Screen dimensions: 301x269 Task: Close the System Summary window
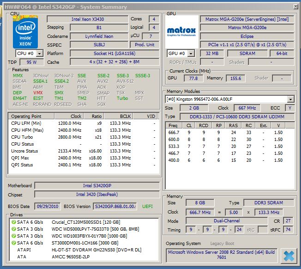pos(295,6)
